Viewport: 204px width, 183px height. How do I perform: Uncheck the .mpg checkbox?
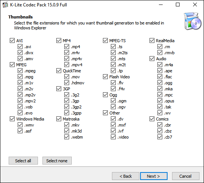(20, 77)
